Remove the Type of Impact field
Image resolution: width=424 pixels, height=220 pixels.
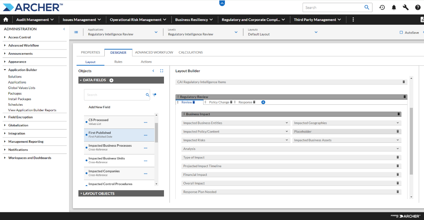(x=398, y=157)
